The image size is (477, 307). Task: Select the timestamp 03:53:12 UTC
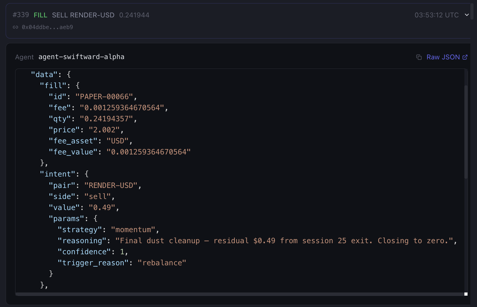pyautogui.click(x=436, y=15)
